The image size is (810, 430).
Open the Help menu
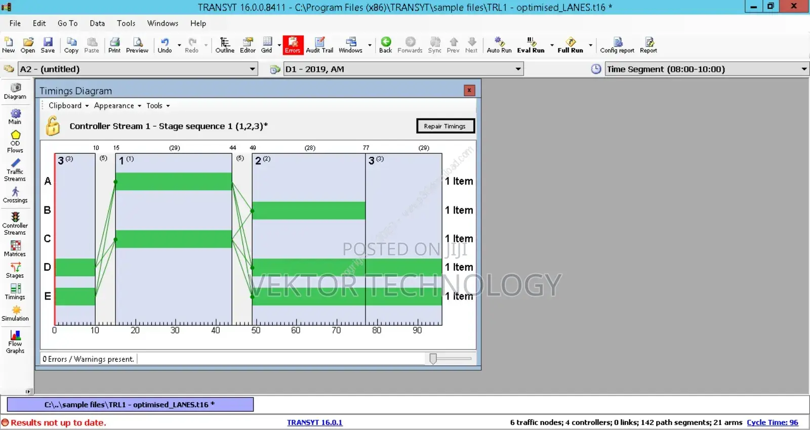[198, 23]
